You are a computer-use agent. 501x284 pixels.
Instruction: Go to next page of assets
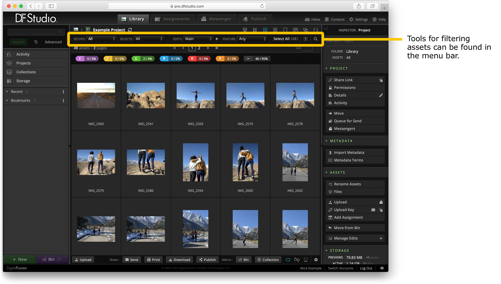click(208, 48)
